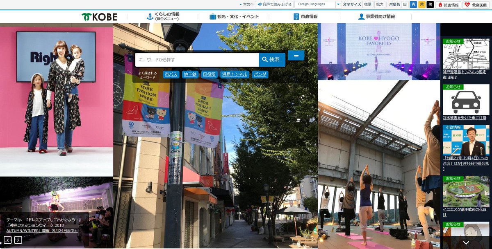Collapse search panel with minus button

296,55
